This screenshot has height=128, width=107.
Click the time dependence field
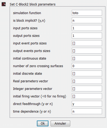point(87,111)
